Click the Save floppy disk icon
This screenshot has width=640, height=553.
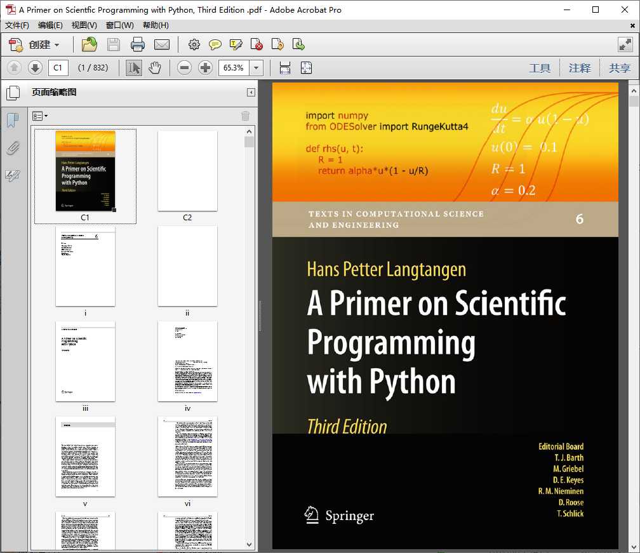[x=114, y=44]
